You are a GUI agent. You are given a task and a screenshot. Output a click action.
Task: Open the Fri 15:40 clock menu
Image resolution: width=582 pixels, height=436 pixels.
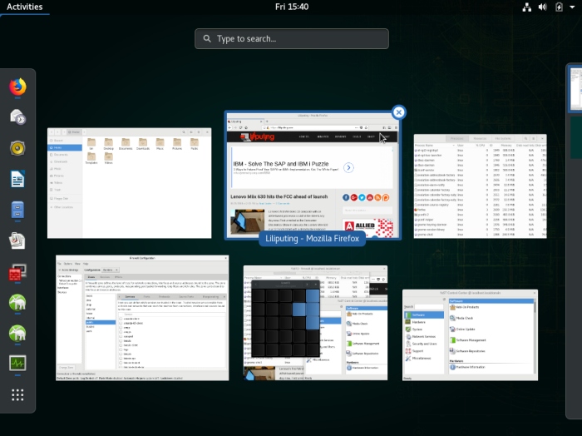[x=291, y=7]
